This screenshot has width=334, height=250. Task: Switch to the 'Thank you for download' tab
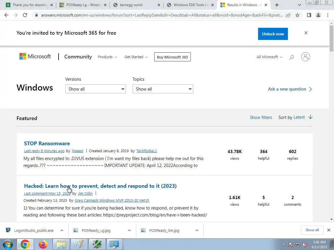click(30, 5)
